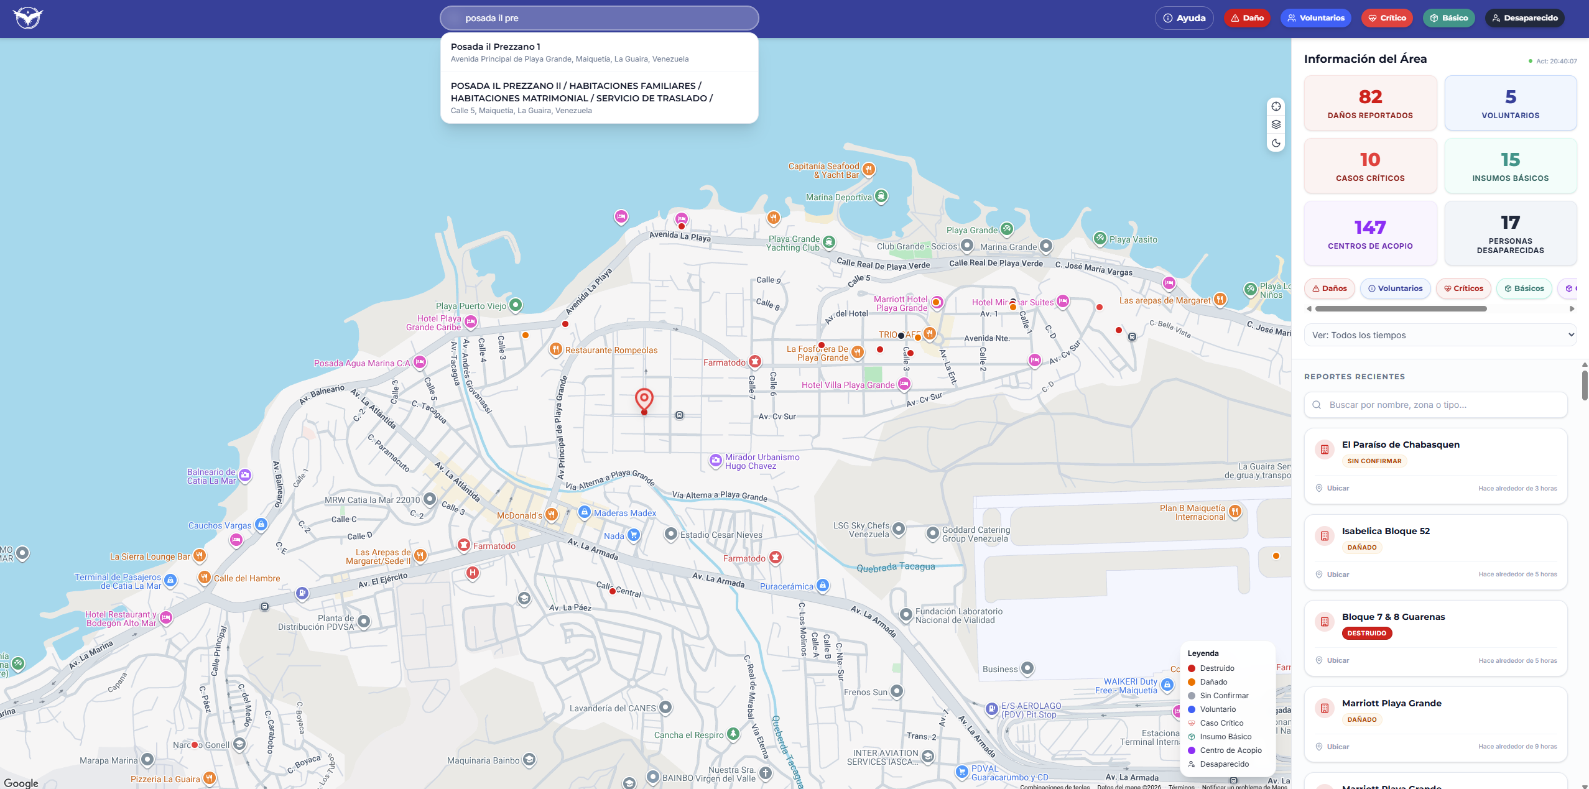The width and height of the screenshot is (1589, 789).
Task: Click building icon on Isabelica Bloque 52 report
Action: coord(1325,536)
